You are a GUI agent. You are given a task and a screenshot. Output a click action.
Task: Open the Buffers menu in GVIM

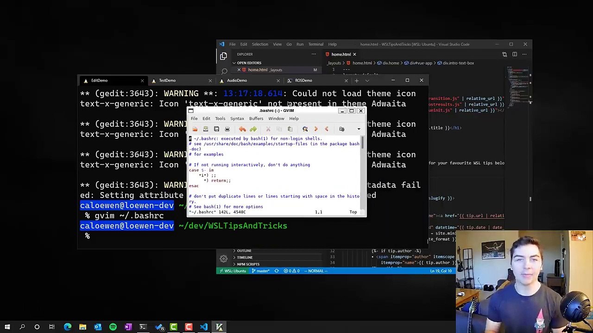point(256,118)
